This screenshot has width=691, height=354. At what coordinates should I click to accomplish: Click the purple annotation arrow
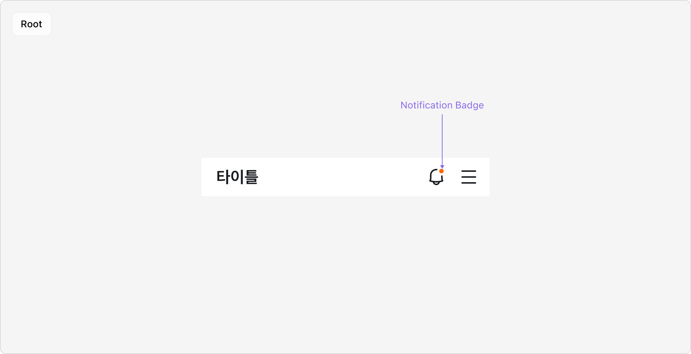click(442, 140)
